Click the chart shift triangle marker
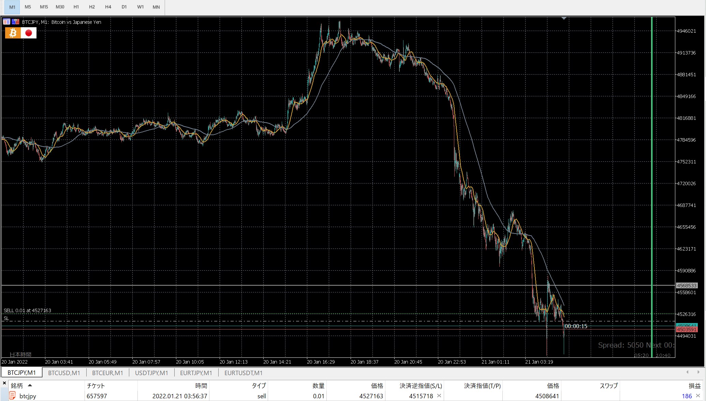Screen dimensions: 706x401 (x=564, y=18)
